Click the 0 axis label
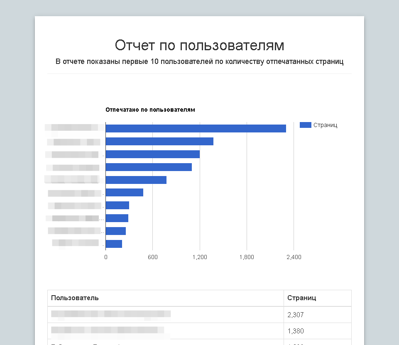The height and width of the screenshot is (345, 399). pos(106,257)
